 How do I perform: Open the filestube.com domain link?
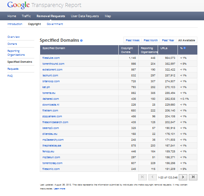(51, 58)
